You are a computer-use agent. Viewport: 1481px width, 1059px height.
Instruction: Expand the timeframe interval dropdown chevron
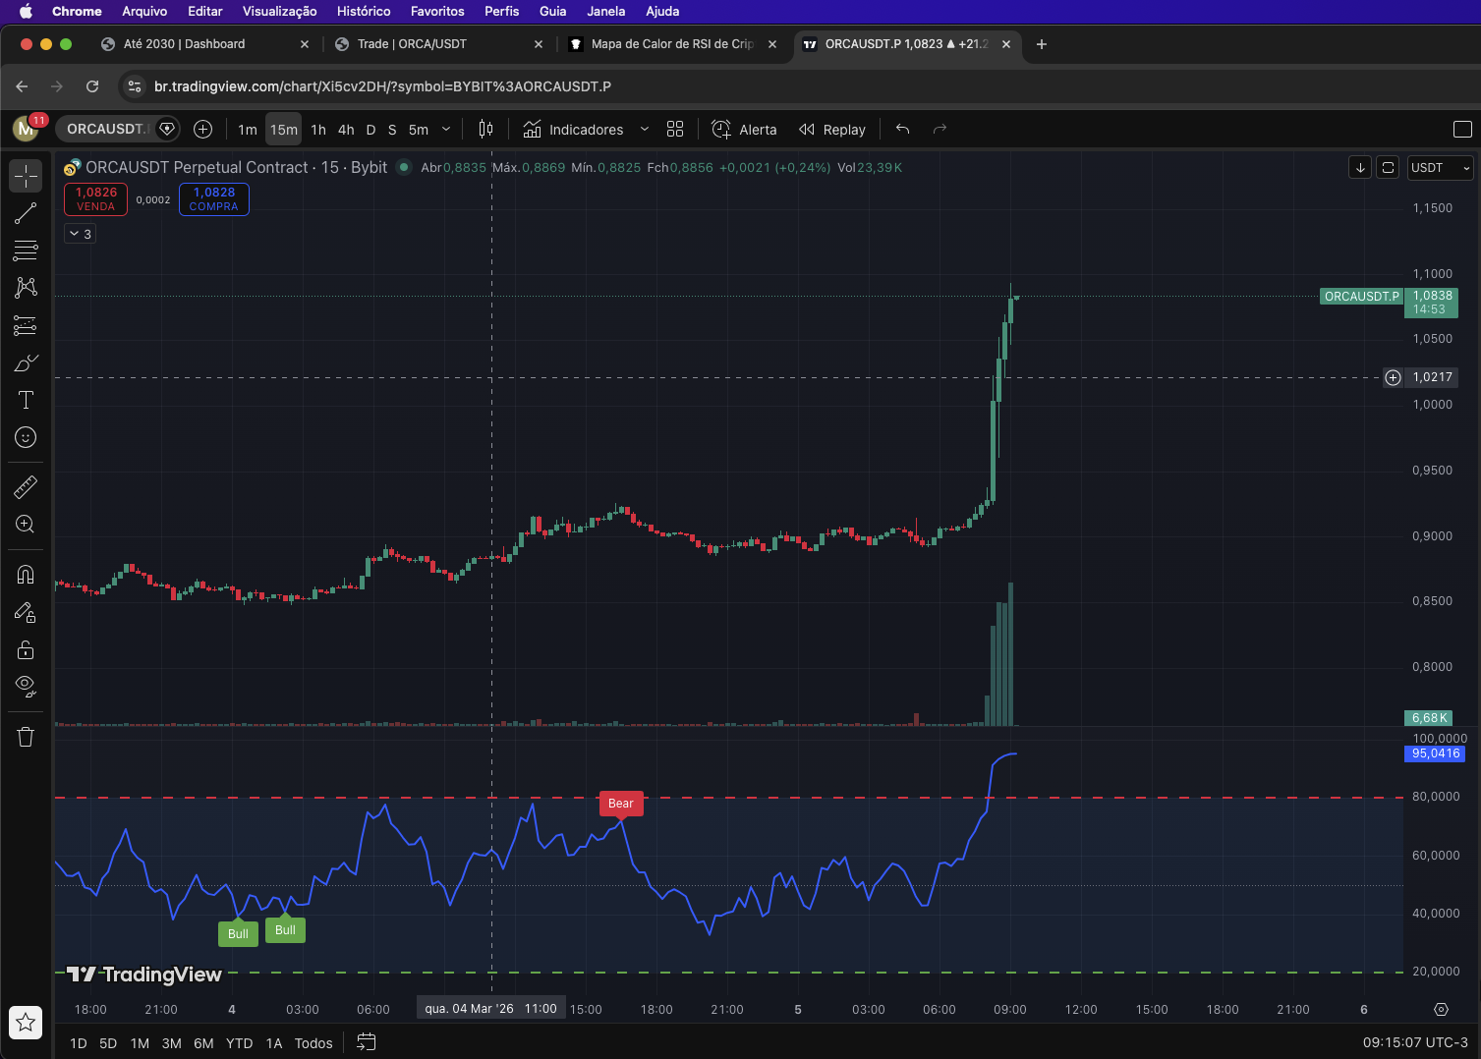pyautogui.click(x=446, y=130)
